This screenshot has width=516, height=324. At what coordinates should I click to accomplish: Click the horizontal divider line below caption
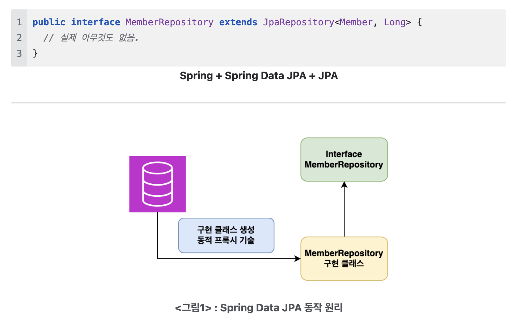click(x=259, y=103)
